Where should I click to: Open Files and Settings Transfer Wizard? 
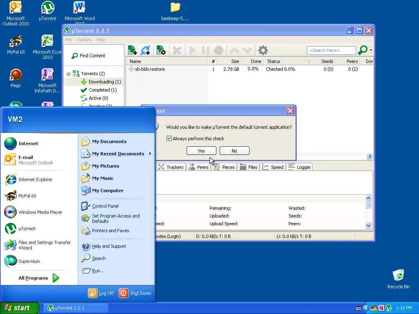[40, 245]
